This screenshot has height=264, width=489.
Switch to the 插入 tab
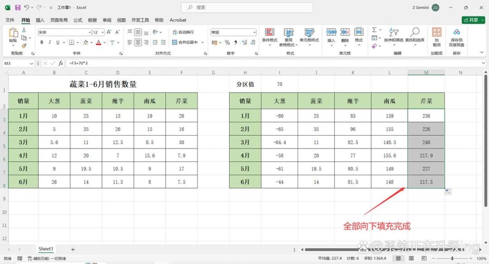pos(40,20)
